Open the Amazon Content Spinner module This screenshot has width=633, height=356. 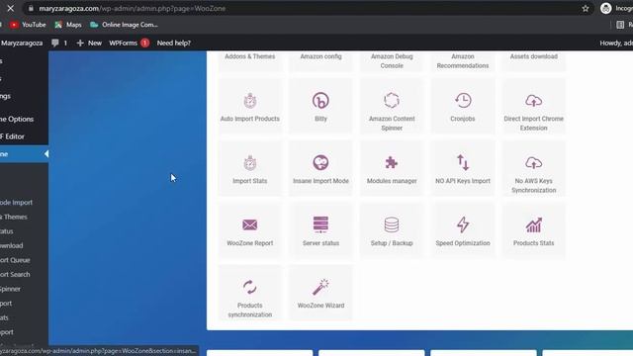(392, 106)
